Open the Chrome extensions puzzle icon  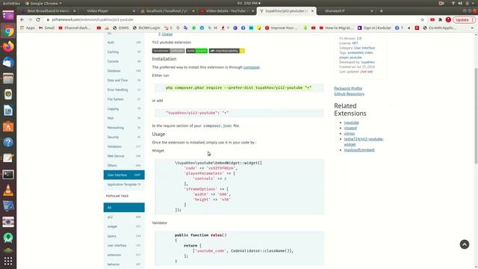click(440, 19)
